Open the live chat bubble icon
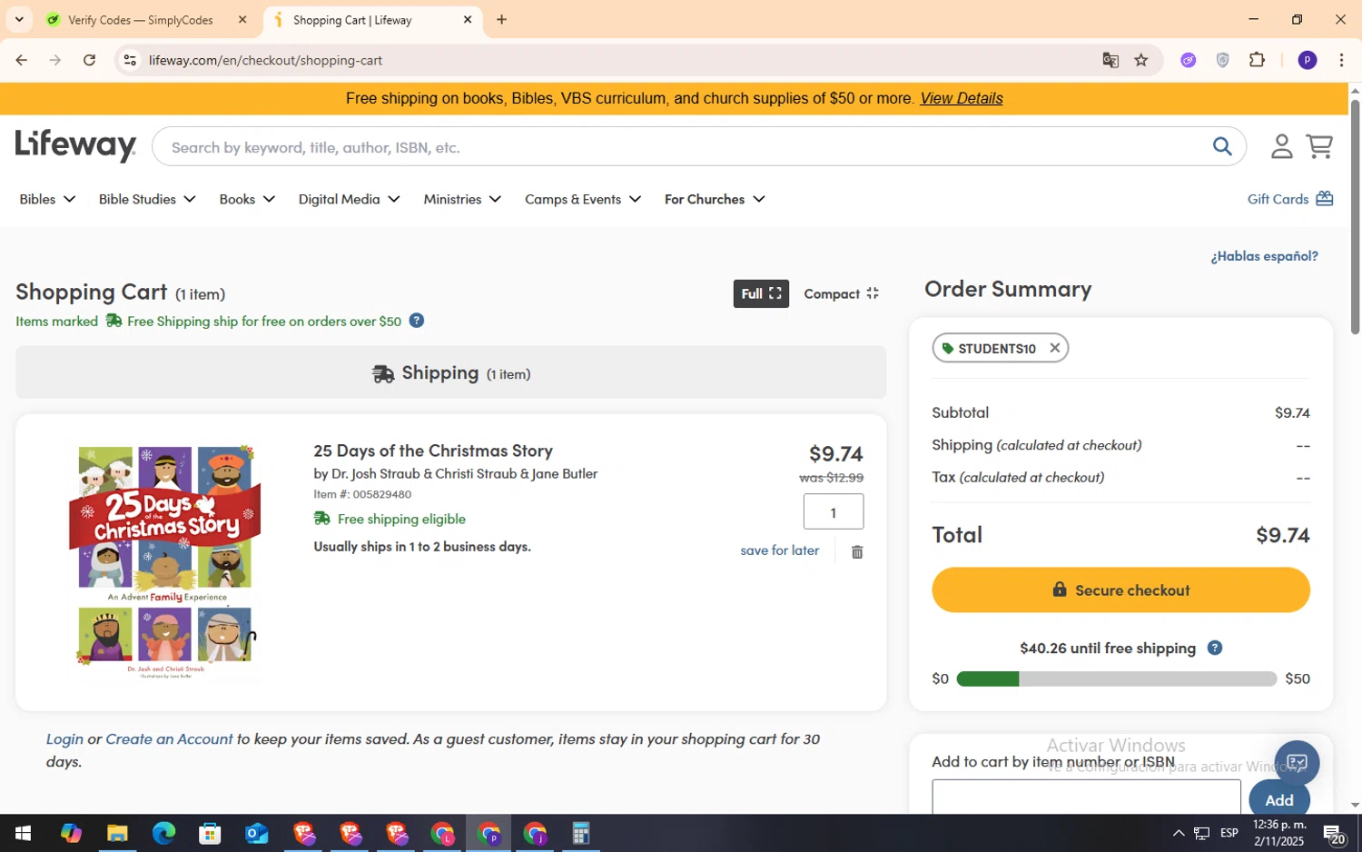The height and width of the screenshot is (852, 1362). (1297, 763)
